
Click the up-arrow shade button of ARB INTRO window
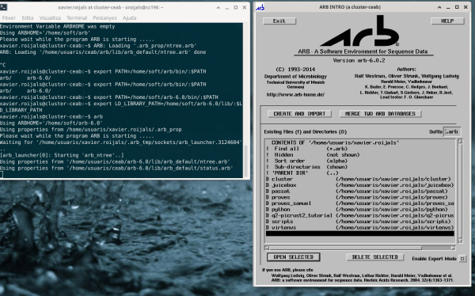[x=439, y=7]
